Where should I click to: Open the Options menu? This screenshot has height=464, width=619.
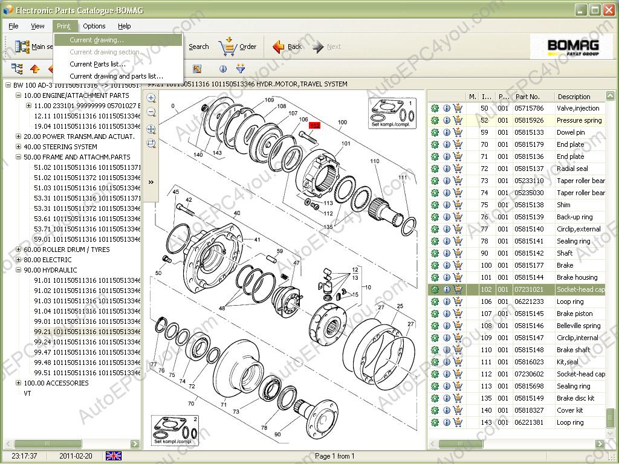(x=94, y=26)
